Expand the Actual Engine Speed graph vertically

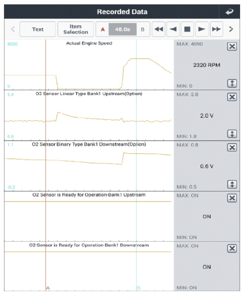[x=232, y=83]
